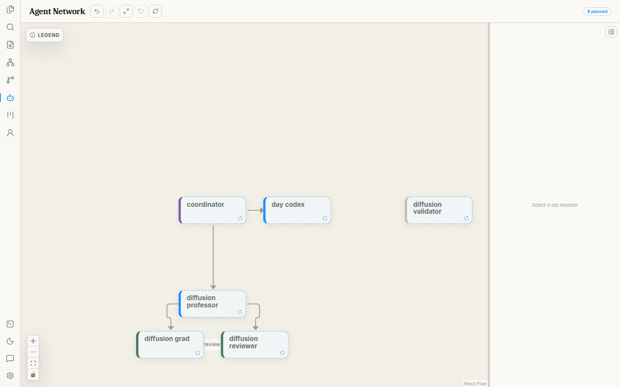Click the "6 planned" status badge

point(597,12)
